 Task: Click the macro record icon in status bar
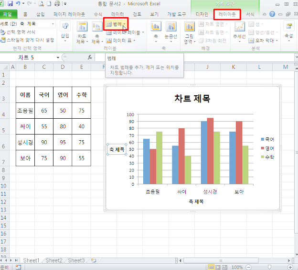coord(18,267)
